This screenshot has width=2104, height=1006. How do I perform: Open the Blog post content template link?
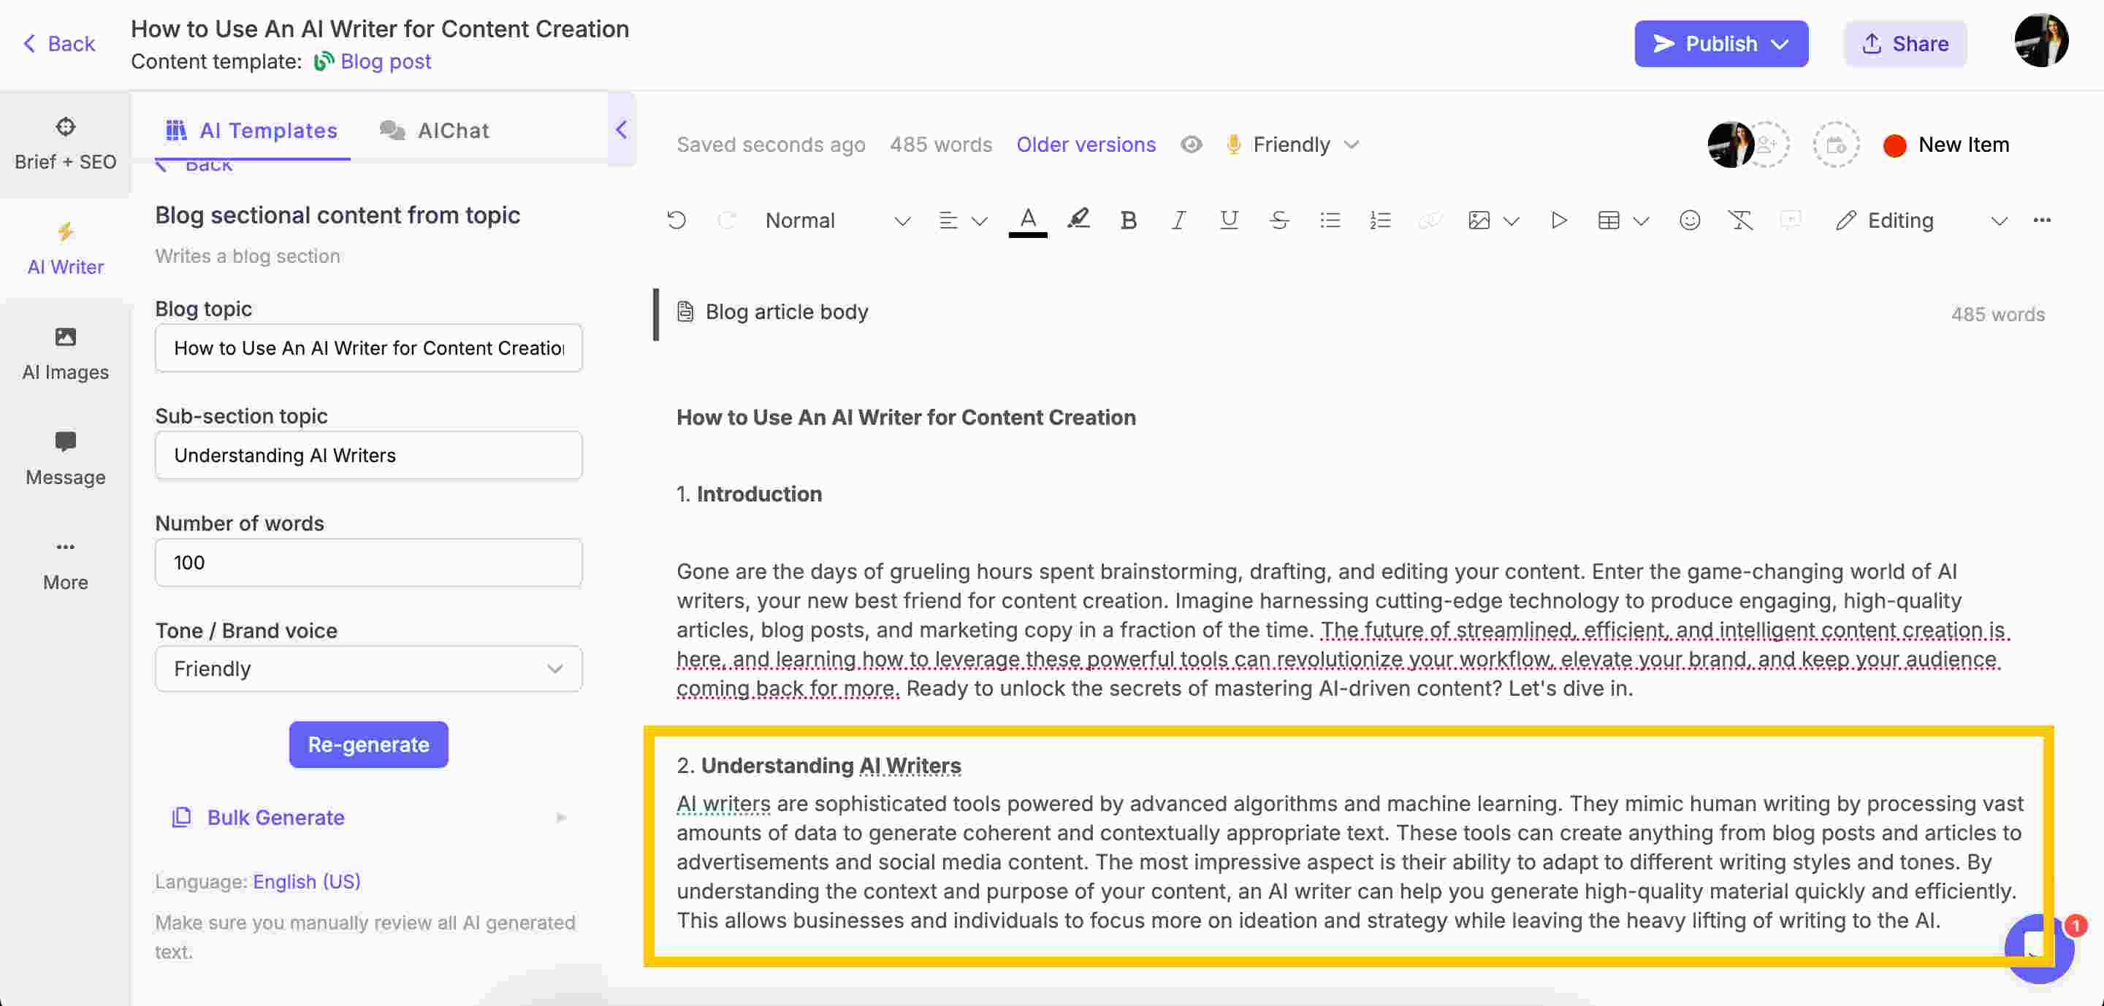(385, 62)
